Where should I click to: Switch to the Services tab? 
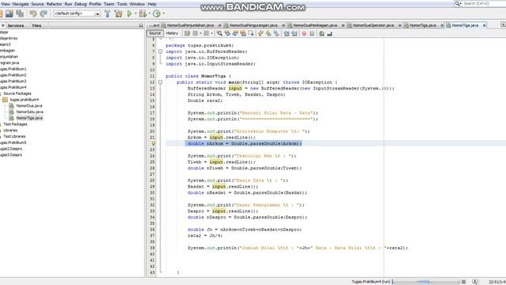pyautogui.click(x=16, y=25)
